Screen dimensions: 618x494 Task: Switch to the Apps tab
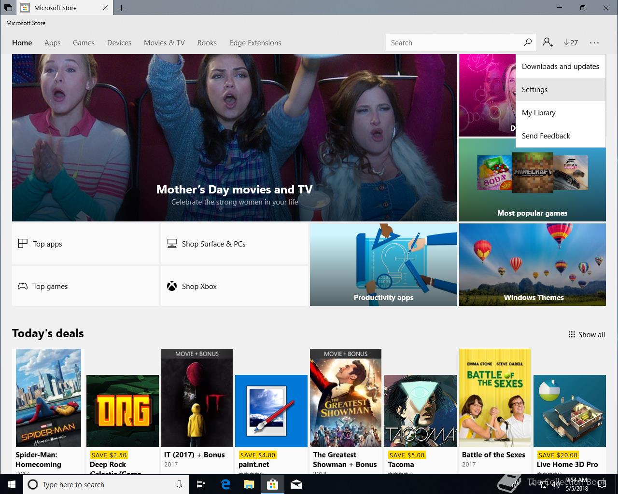point(53,42)
